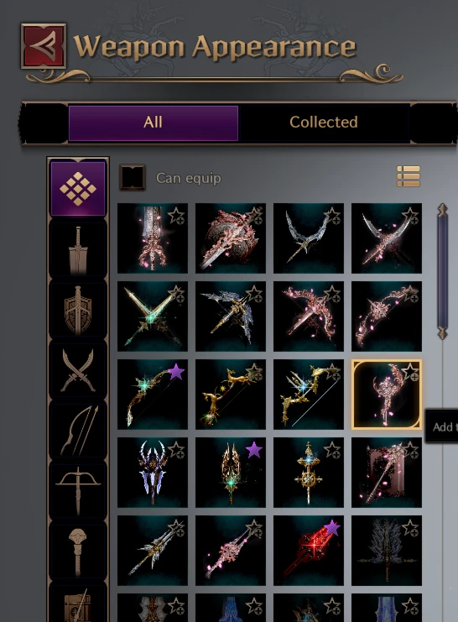Switch to the All tab

[153, 123]
